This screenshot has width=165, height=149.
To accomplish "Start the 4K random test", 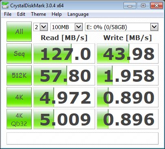I will 19,97.
